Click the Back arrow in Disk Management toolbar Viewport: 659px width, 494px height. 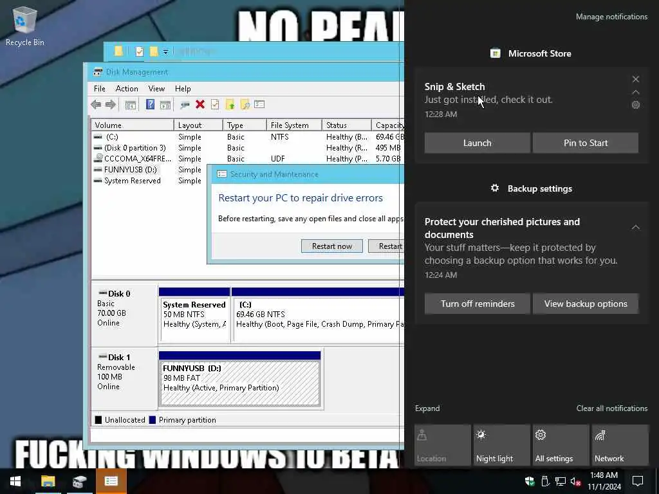[96, 105]
